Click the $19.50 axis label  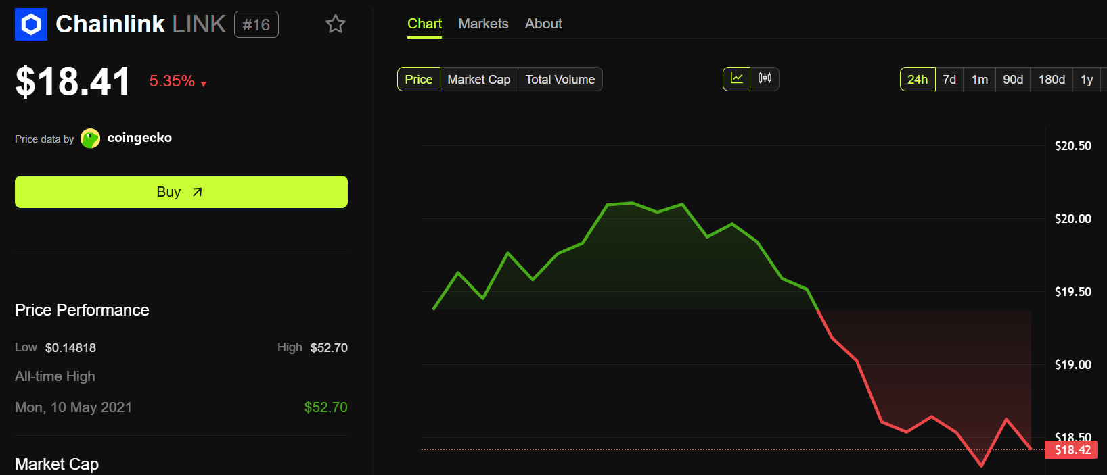point(1072,292)
